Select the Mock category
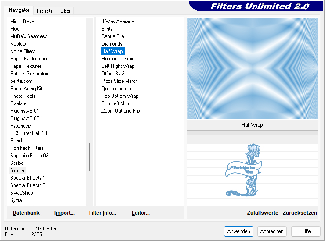 (x=16, y=29)
